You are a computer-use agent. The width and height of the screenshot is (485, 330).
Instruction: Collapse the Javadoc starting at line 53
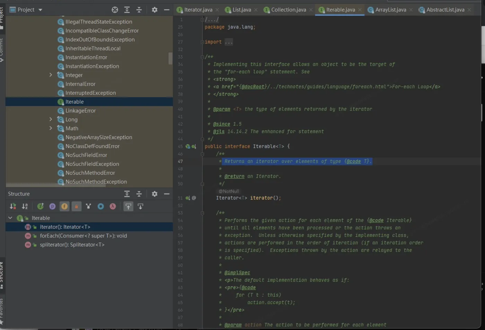(x=202, y=213)
